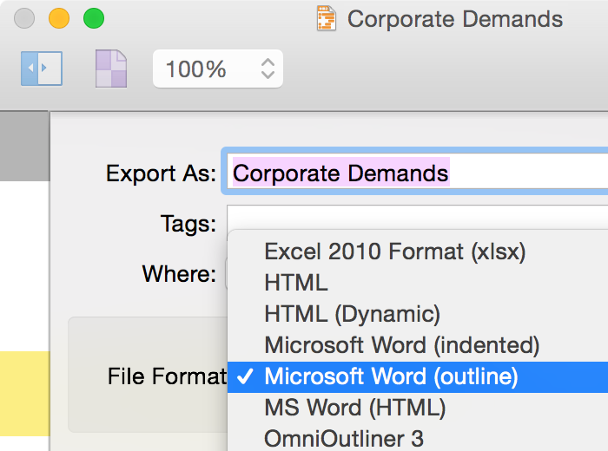The height and width of the screenshot is (451, 608).
Task: Open the 100% zoom level dropdown
Action: [218, 69]
